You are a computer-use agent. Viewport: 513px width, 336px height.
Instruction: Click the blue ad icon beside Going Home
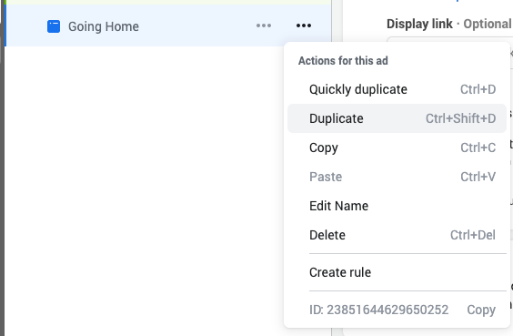54,26
